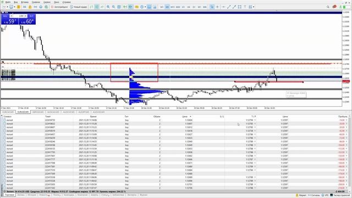Switch to the AUDCAD chart tab
This screenshot has height=198, width=352.
point(53,112)
